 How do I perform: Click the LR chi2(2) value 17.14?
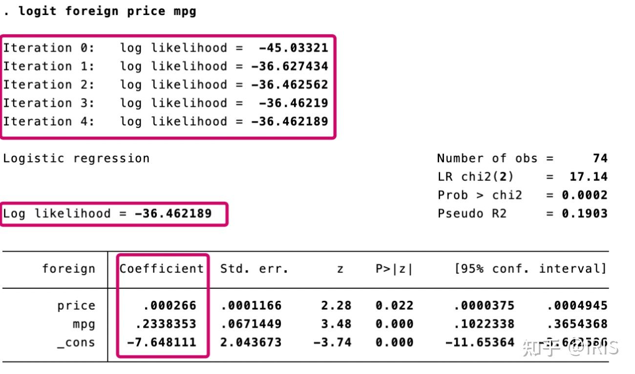[588, 177]
